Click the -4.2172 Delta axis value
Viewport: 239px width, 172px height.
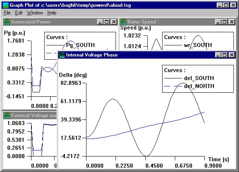point(70,156)
